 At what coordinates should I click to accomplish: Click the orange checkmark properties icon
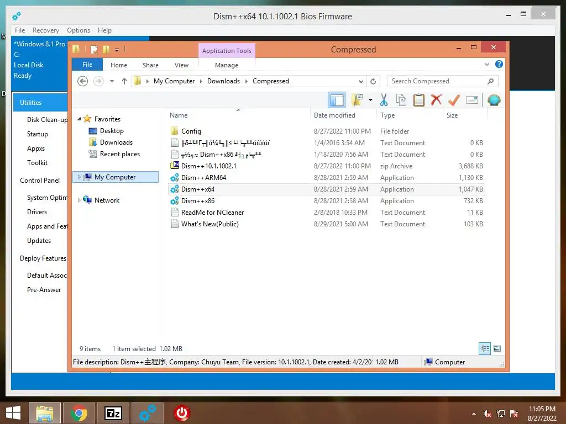[x=454, y=100]
